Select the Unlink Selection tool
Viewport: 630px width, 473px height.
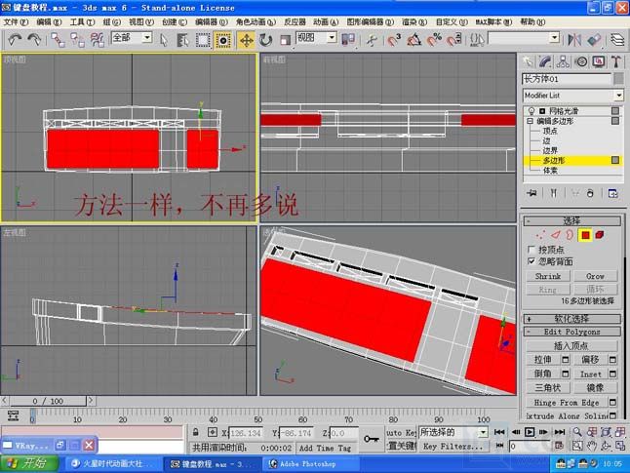(x=77, y=40)
